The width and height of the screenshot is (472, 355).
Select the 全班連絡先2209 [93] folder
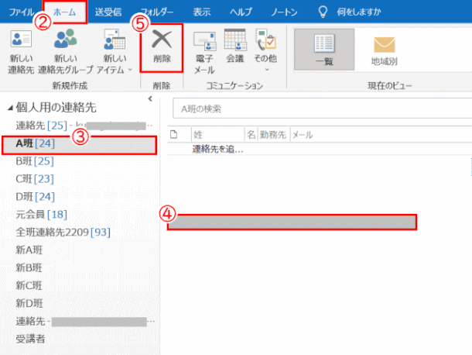80,233
